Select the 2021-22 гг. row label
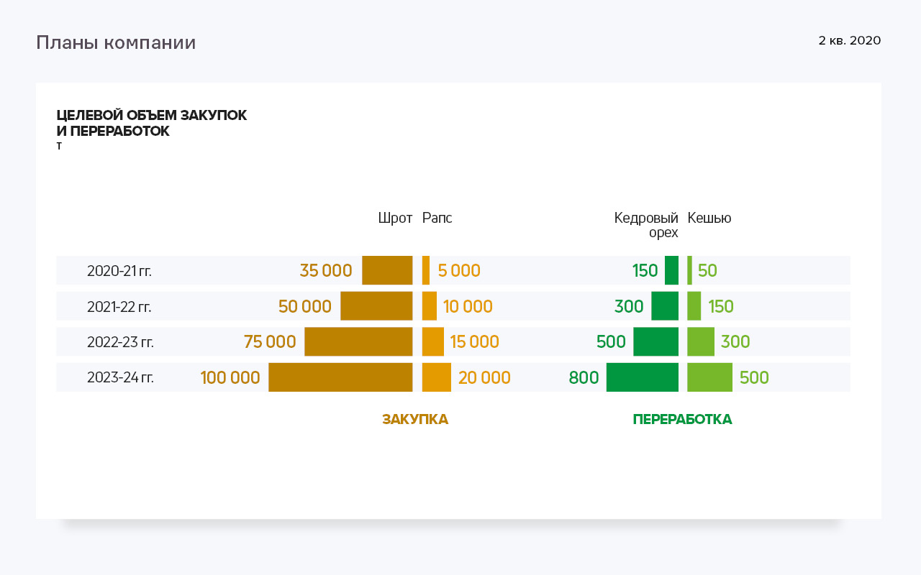The width and height of the screenshot is (921, 575). coord(119,307)
